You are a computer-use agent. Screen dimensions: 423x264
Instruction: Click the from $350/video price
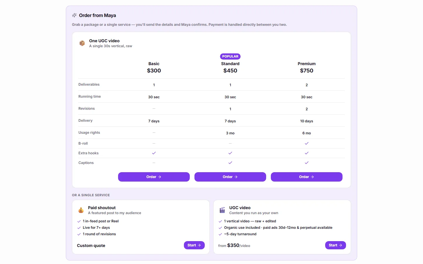[234, 246]
